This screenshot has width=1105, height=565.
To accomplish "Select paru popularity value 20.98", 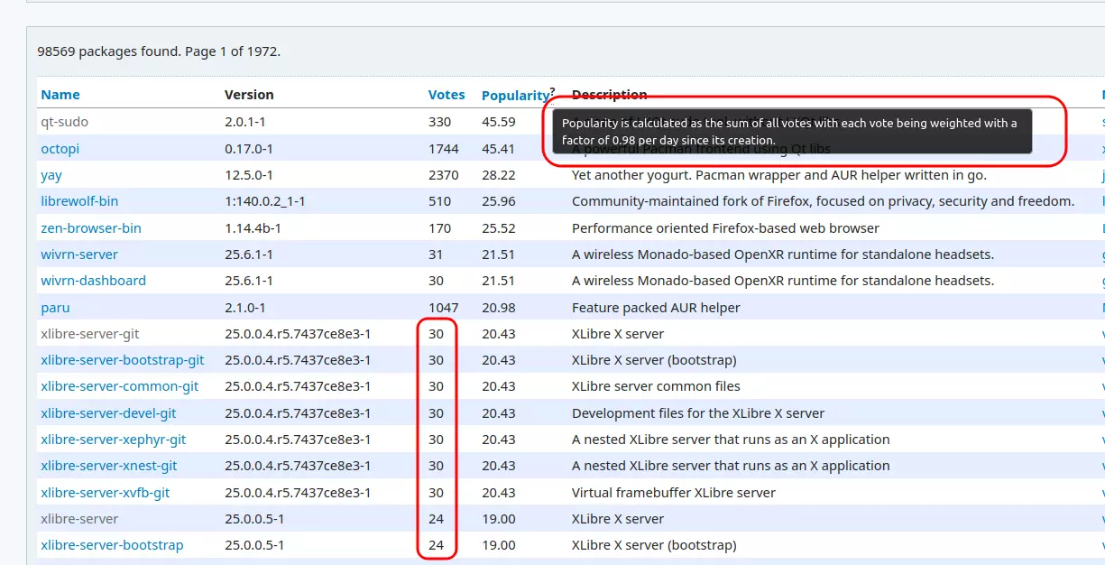I will [499, 308].
